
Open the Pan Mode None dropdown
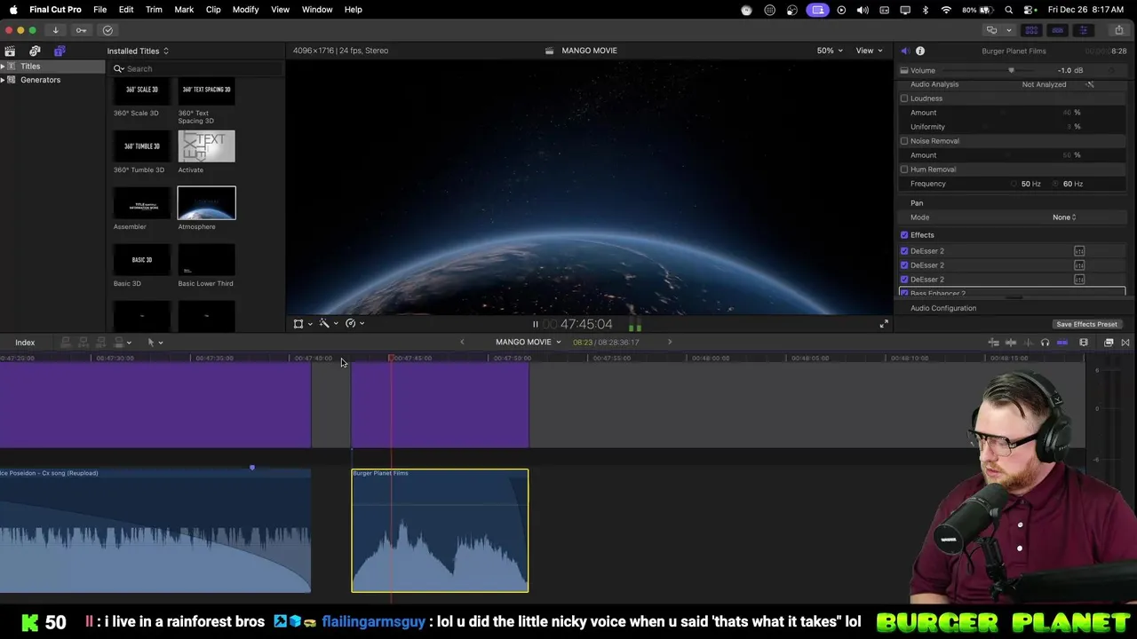click(1064, 217)
